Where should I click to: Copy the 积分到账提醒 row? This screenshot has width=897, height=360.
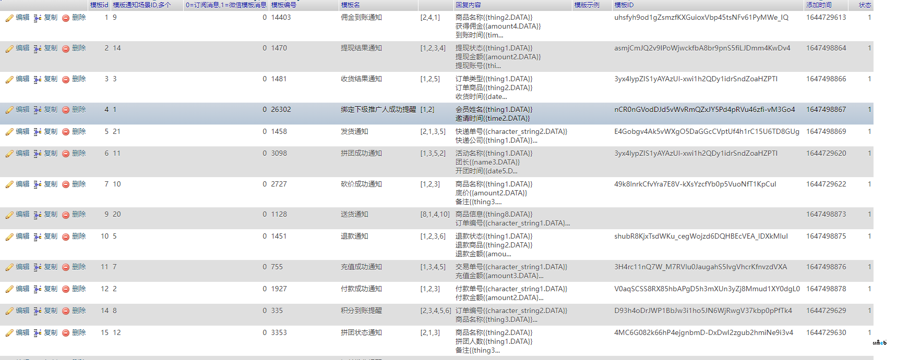coord(38,312)
